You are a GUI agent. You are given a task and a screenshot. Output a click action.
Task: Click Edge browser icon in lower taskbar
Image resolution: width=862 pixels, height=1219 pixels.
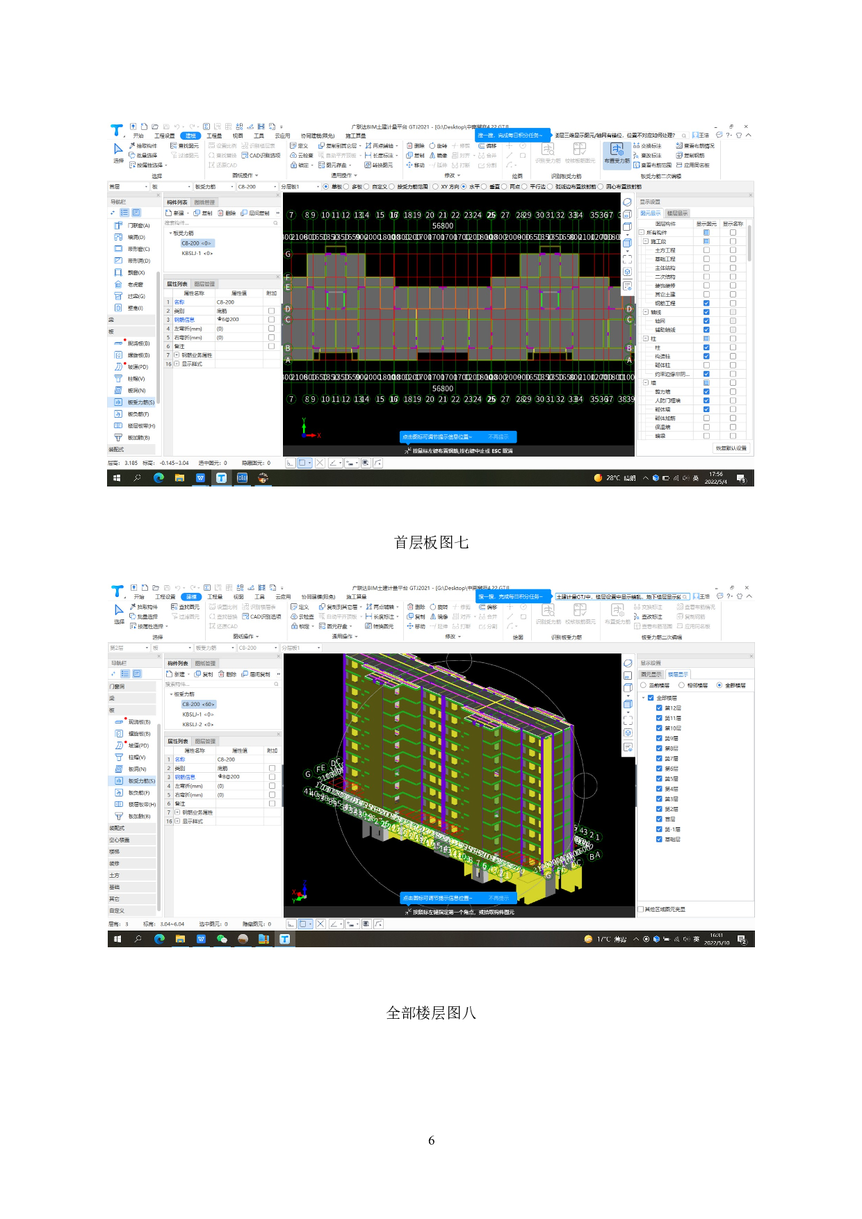click(x=159, y=939)
